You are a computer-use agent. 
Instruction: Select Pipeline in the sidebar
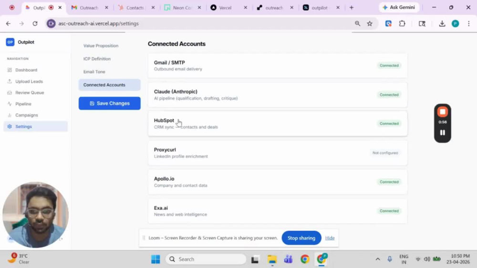35,104
